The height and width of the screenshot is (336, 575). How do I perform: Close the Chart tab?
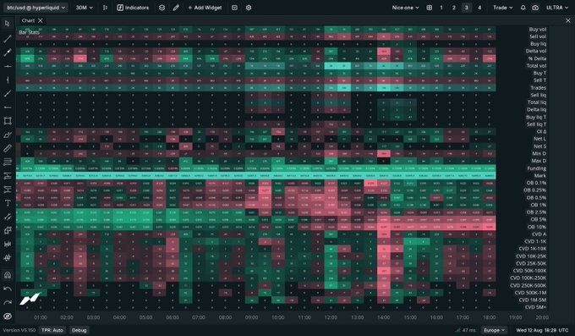coord(41,20)
